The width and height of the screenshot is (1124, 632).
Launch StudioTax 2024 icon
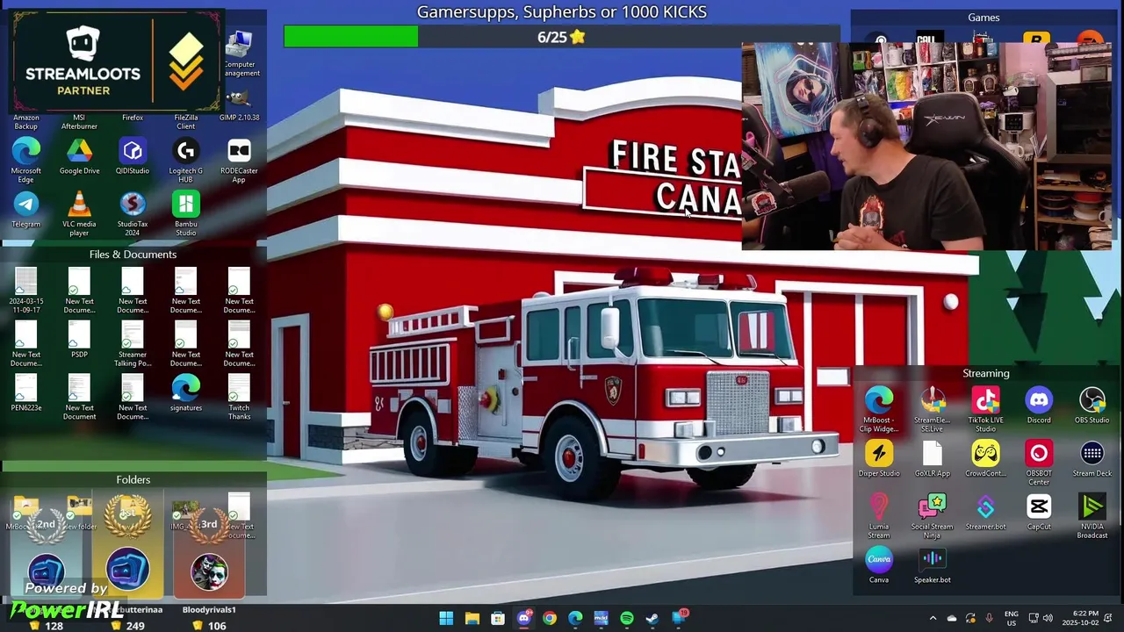tap(133, 213)
